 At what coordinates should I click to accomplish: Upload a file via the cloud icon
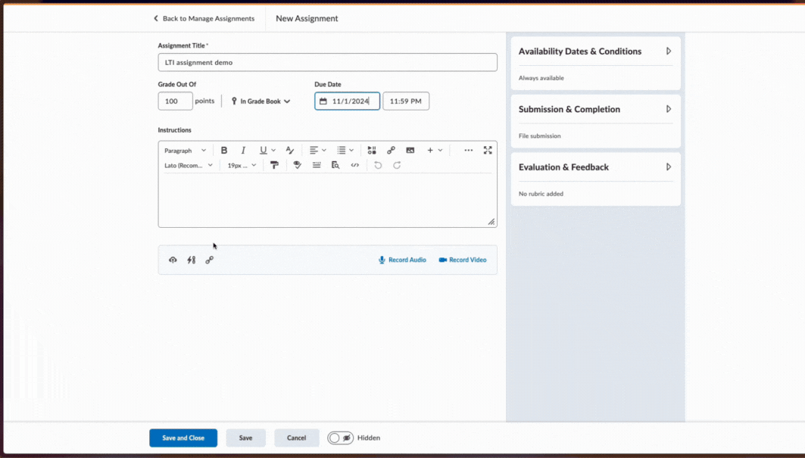pos(173,260)
